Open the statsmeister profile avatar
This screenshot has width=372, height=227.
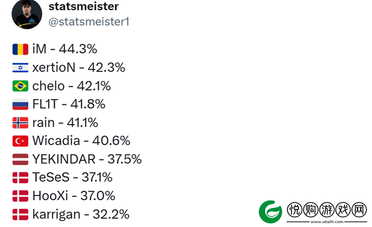coord(27,14)
